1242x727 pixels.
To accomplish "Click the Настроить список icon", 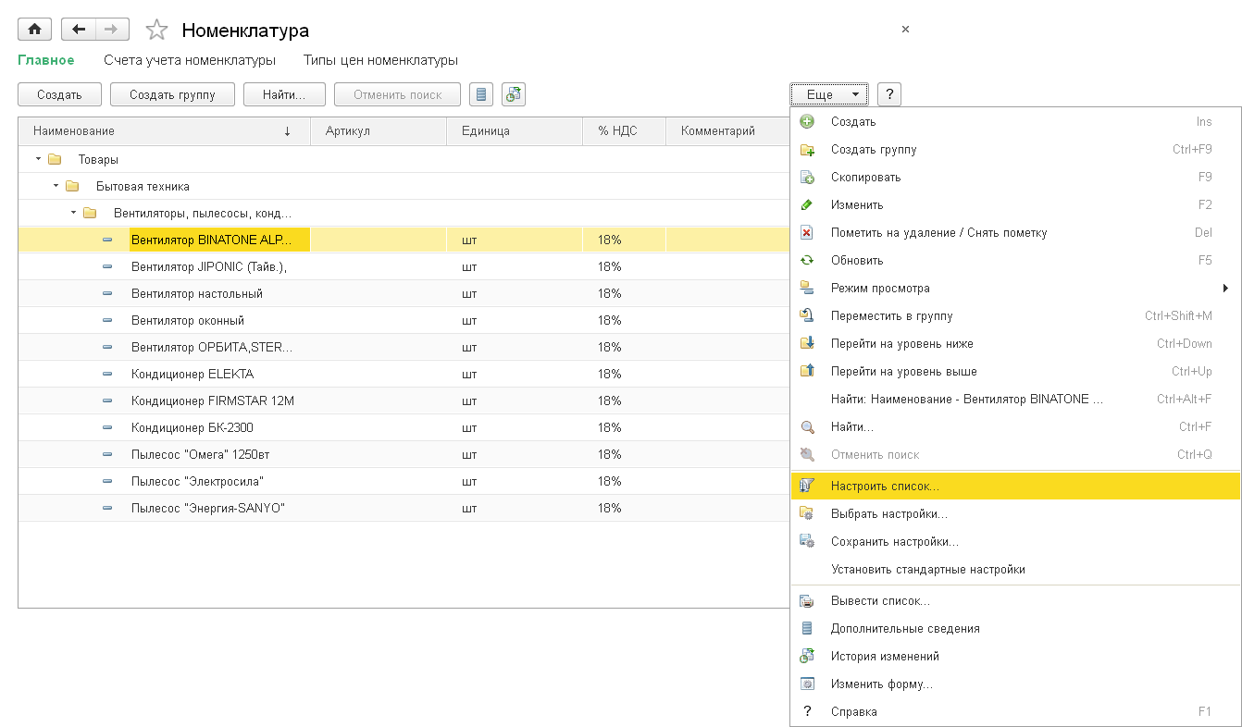I will coord(807,486).
